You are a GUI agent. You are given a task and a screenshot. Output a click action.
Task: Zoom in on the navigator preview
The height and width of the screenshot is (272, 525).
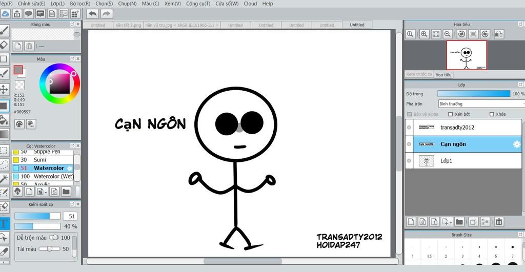[x=424, y=34]
